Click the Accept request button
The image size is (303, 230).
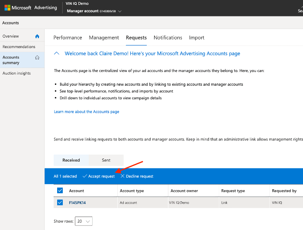click(99, 176)
